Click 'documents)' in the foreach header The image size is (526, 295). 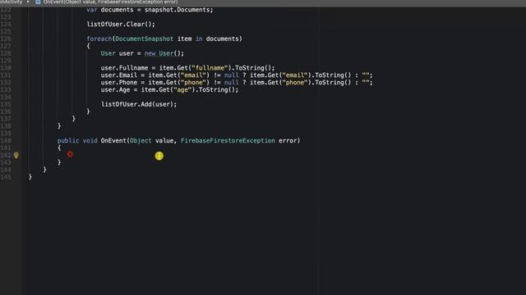[x=224, y=39]
